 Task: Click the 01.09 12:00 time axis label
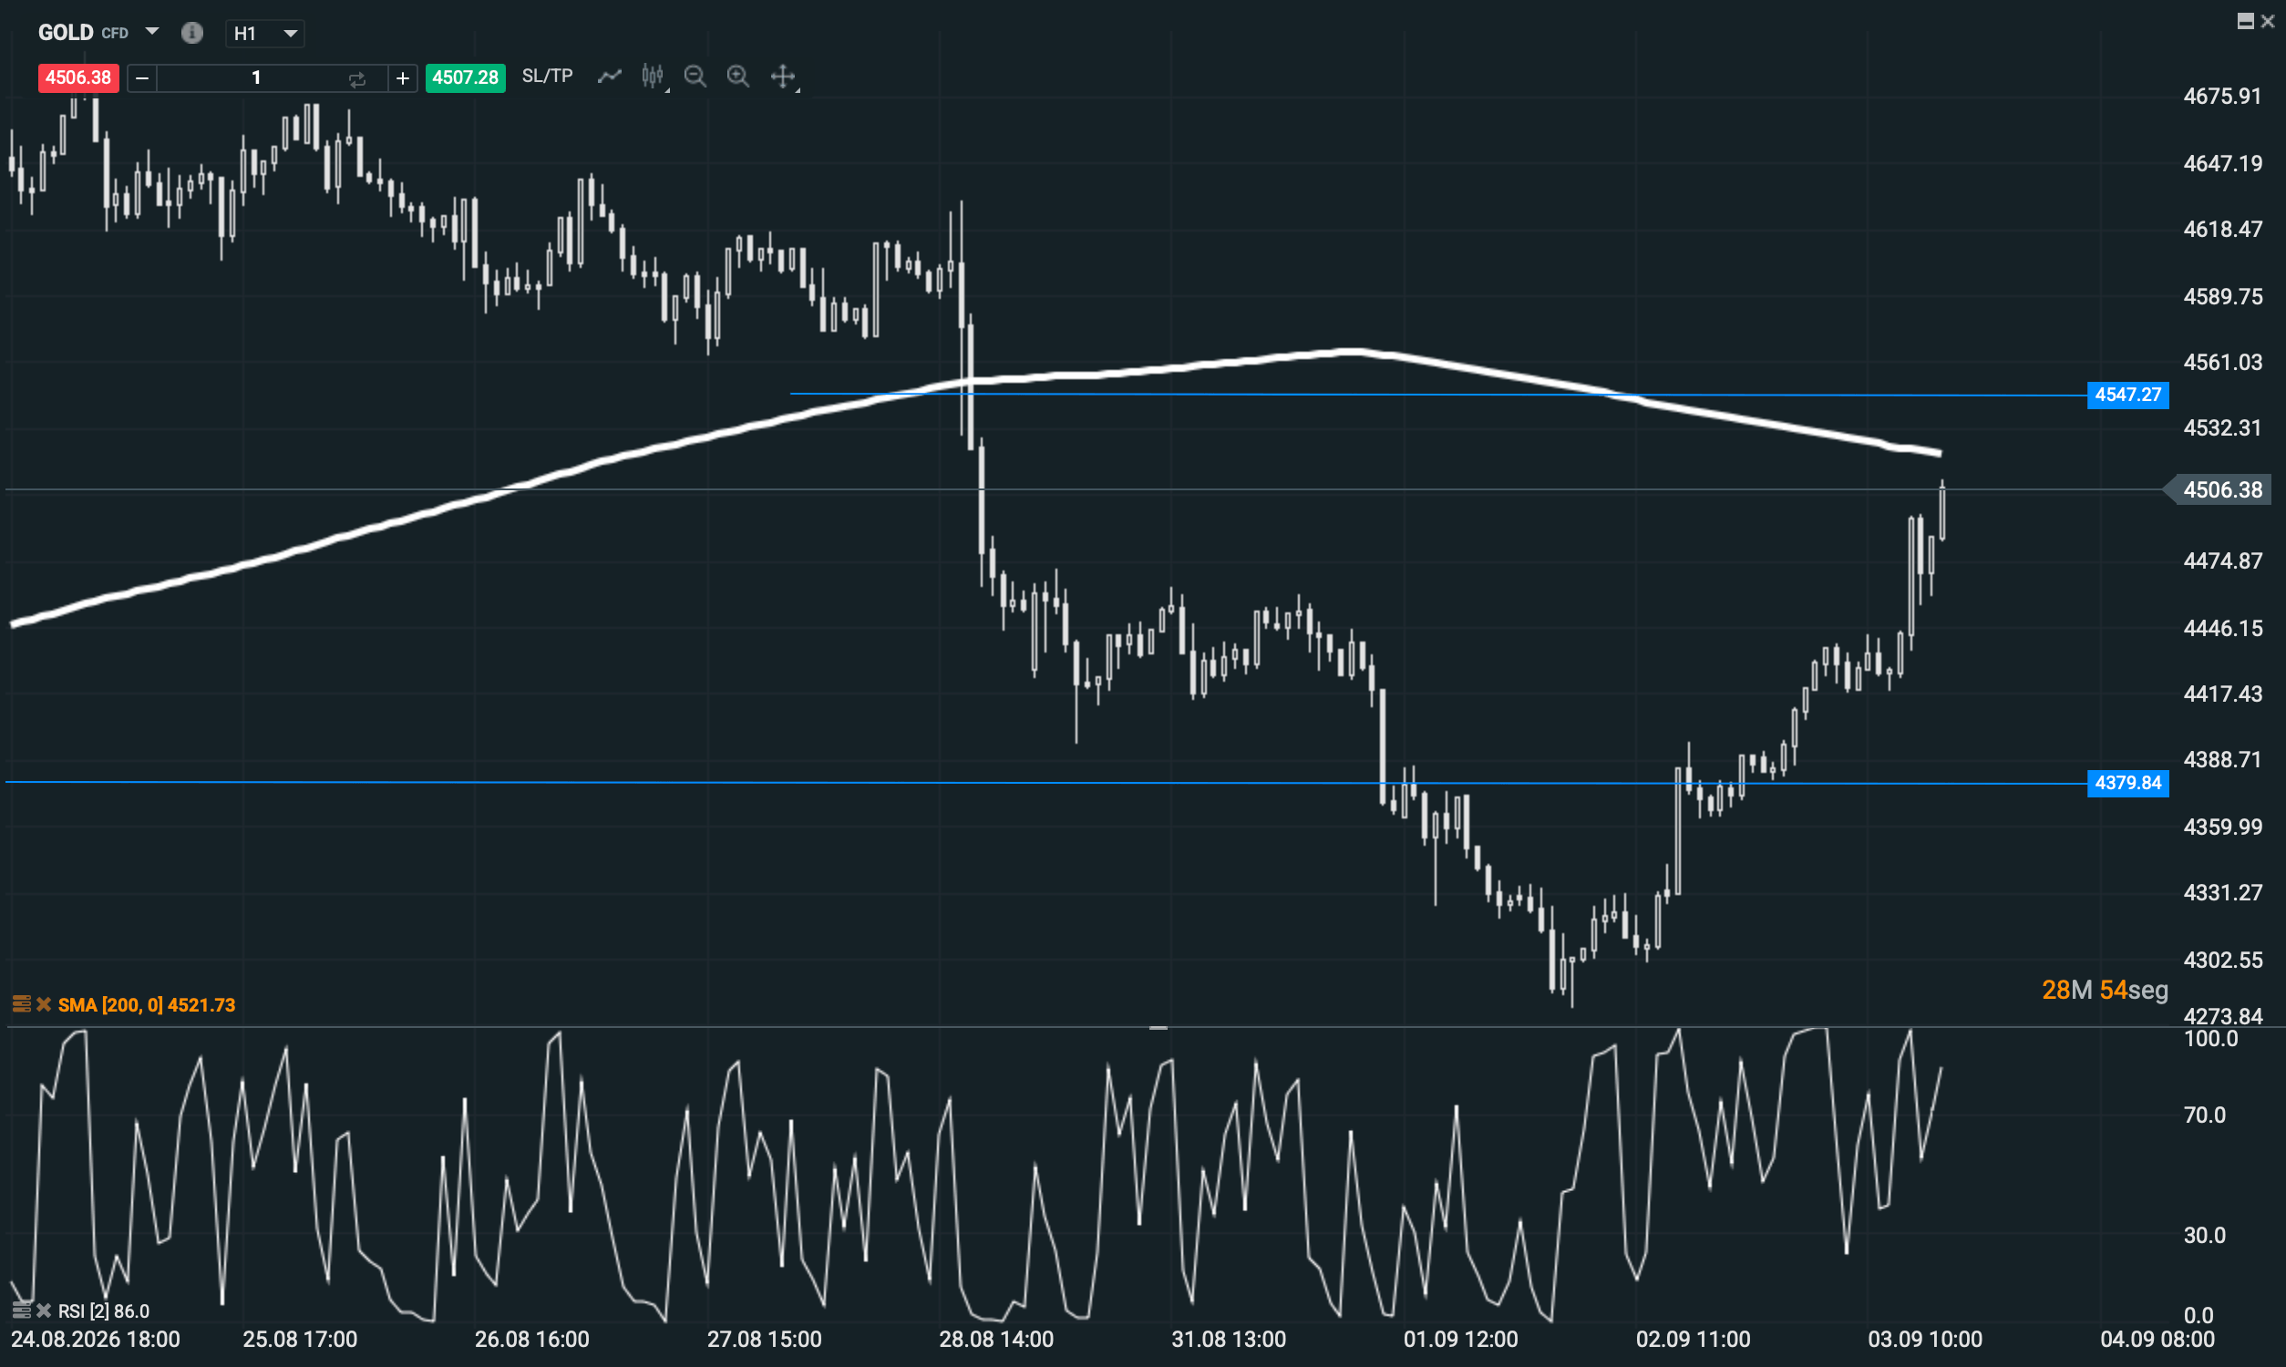1461,1340
